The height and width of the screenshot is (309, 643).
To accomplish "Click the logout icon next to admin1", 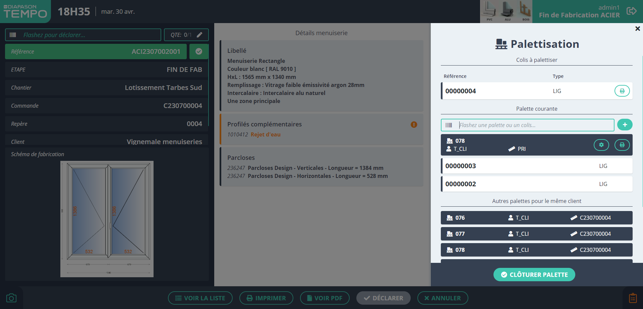I will point(631,11).
